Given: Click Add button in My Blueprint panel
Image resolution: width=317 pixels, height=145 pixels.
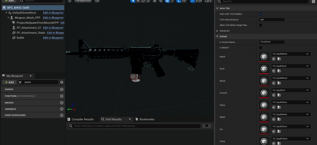Looking at the screenshot, I should click(x=9, y=82).
